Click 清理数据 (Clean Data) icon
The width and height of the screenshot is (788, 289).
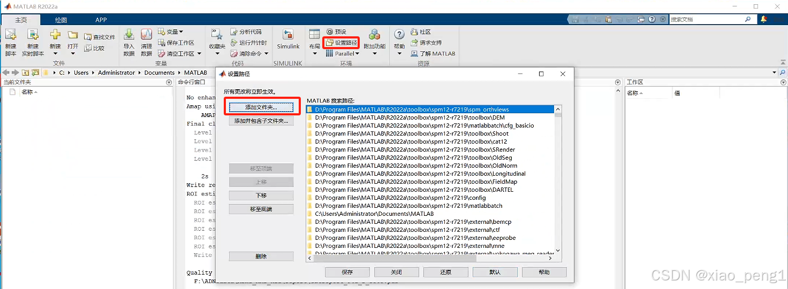pyautogui.click(x=146, y=35)
